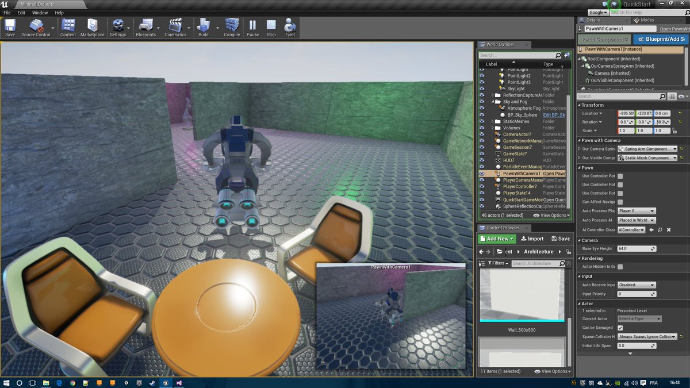This screenshot has height=388, width=690.
Task: Select the Wall_500x500 asset thumbnail
Action: point(522,295)
